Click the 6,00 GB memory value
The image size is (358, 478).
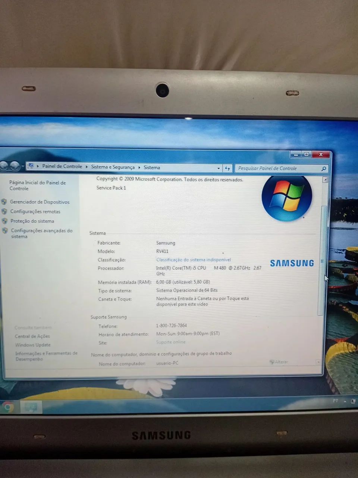[x=183, y=282]
